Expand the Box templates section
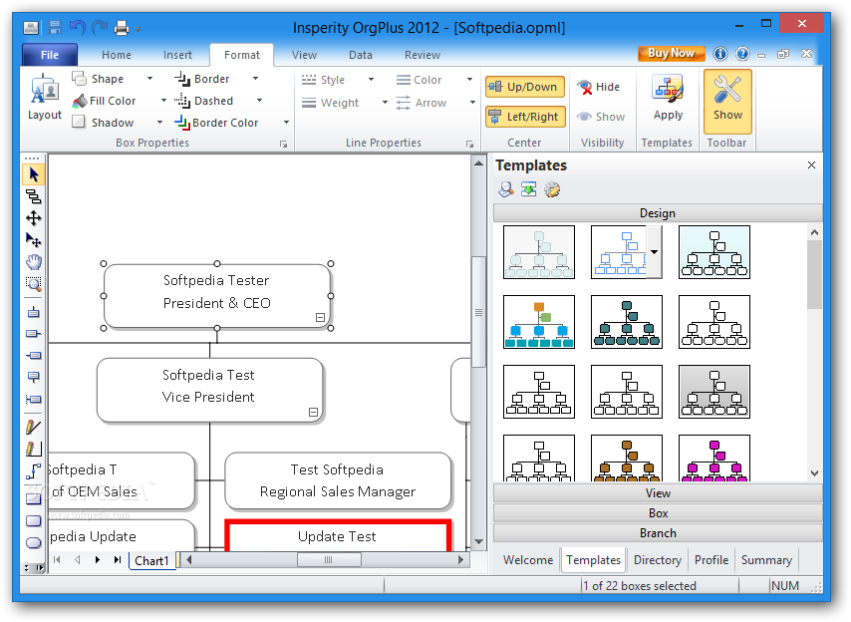 pyautogui.click(x=658, y=513)
